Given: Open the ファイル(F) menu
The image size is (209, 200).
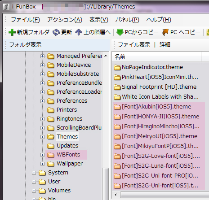Looking at the screenshot, I should coord(25,20).
